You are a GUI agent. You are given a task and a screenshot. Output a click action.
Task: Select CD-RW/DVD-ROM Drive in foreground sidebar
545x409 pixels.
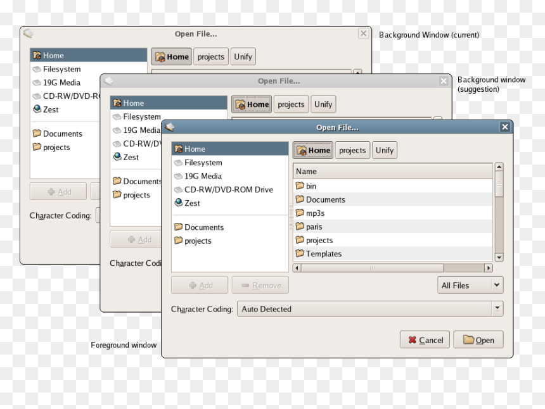(x=230, y=189)
